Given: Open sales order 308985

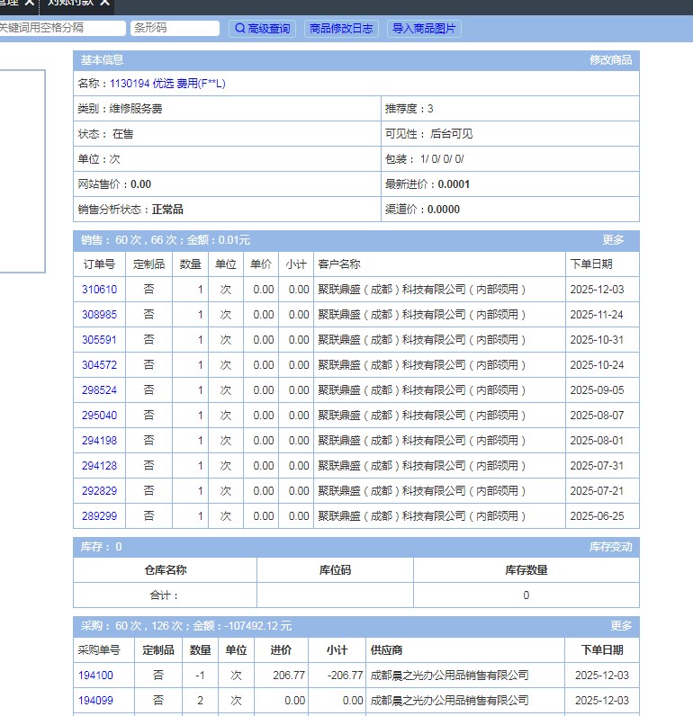Looking at the screenshot, I should click(x=99, y=315).
